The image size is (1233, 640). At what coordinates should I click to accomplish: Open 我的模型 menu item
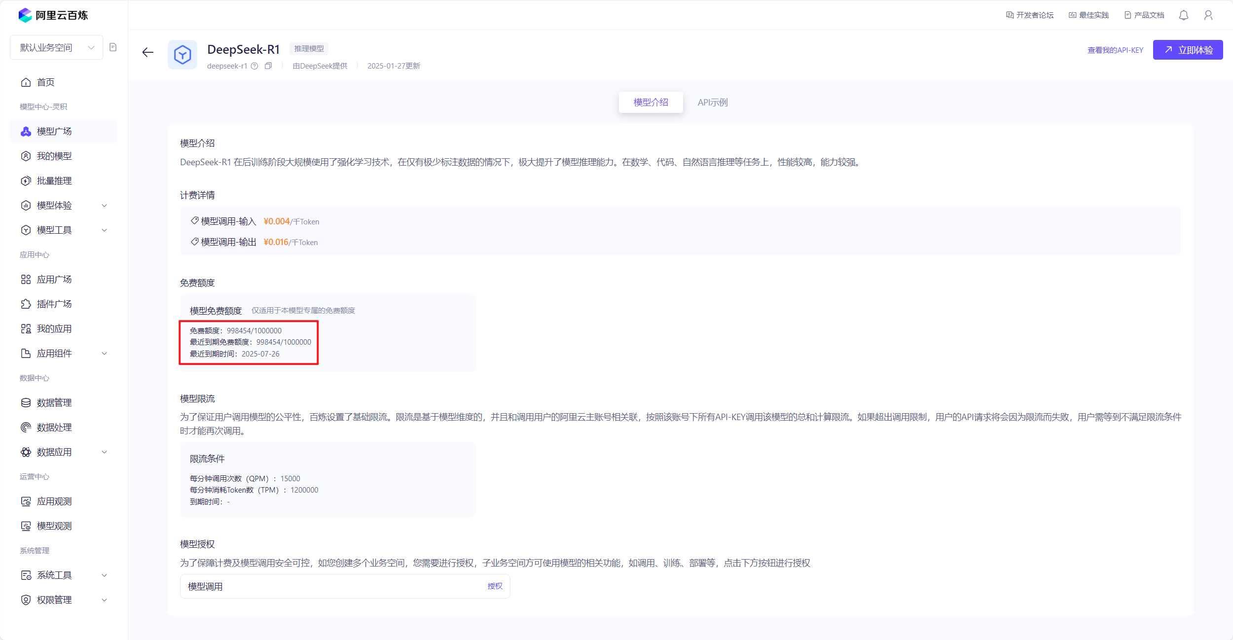tap(64, 156)
